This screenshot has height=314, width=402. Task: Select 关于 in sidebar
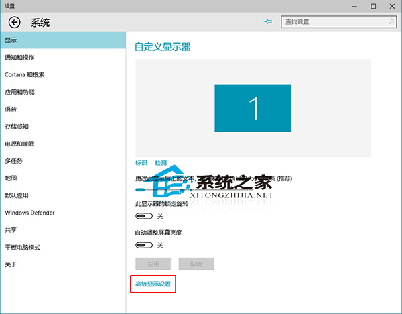(x=63, y=264)
